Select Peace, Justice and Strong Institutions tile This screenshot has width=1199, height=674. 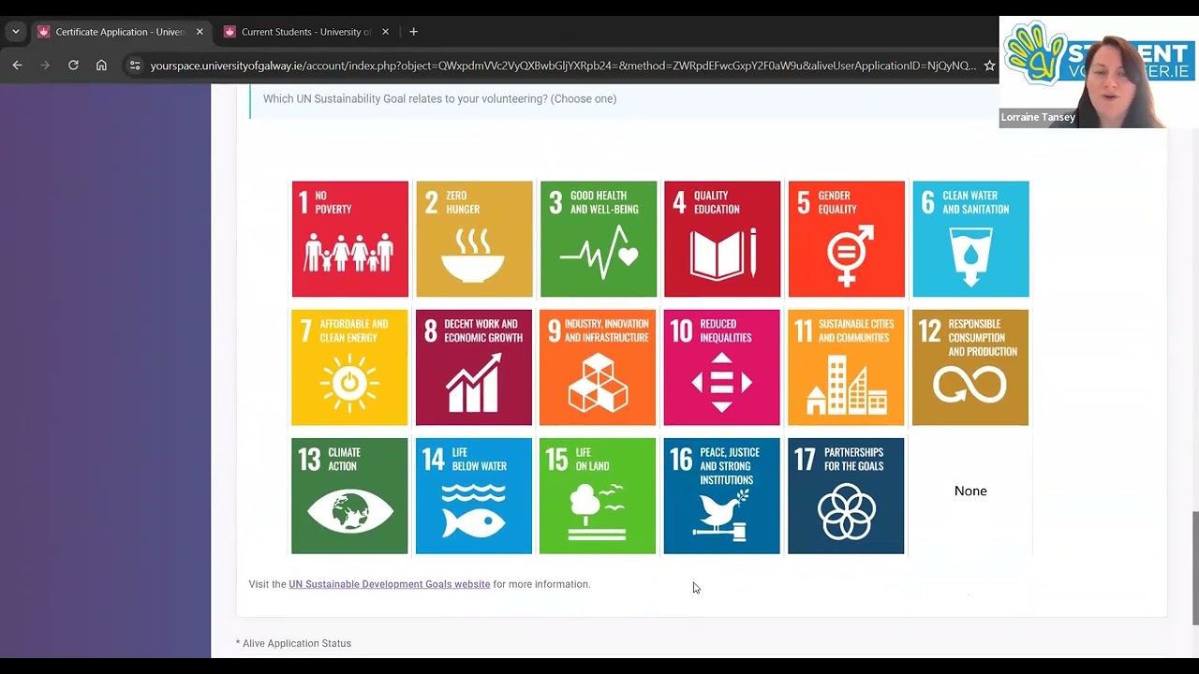coord(722,495)
